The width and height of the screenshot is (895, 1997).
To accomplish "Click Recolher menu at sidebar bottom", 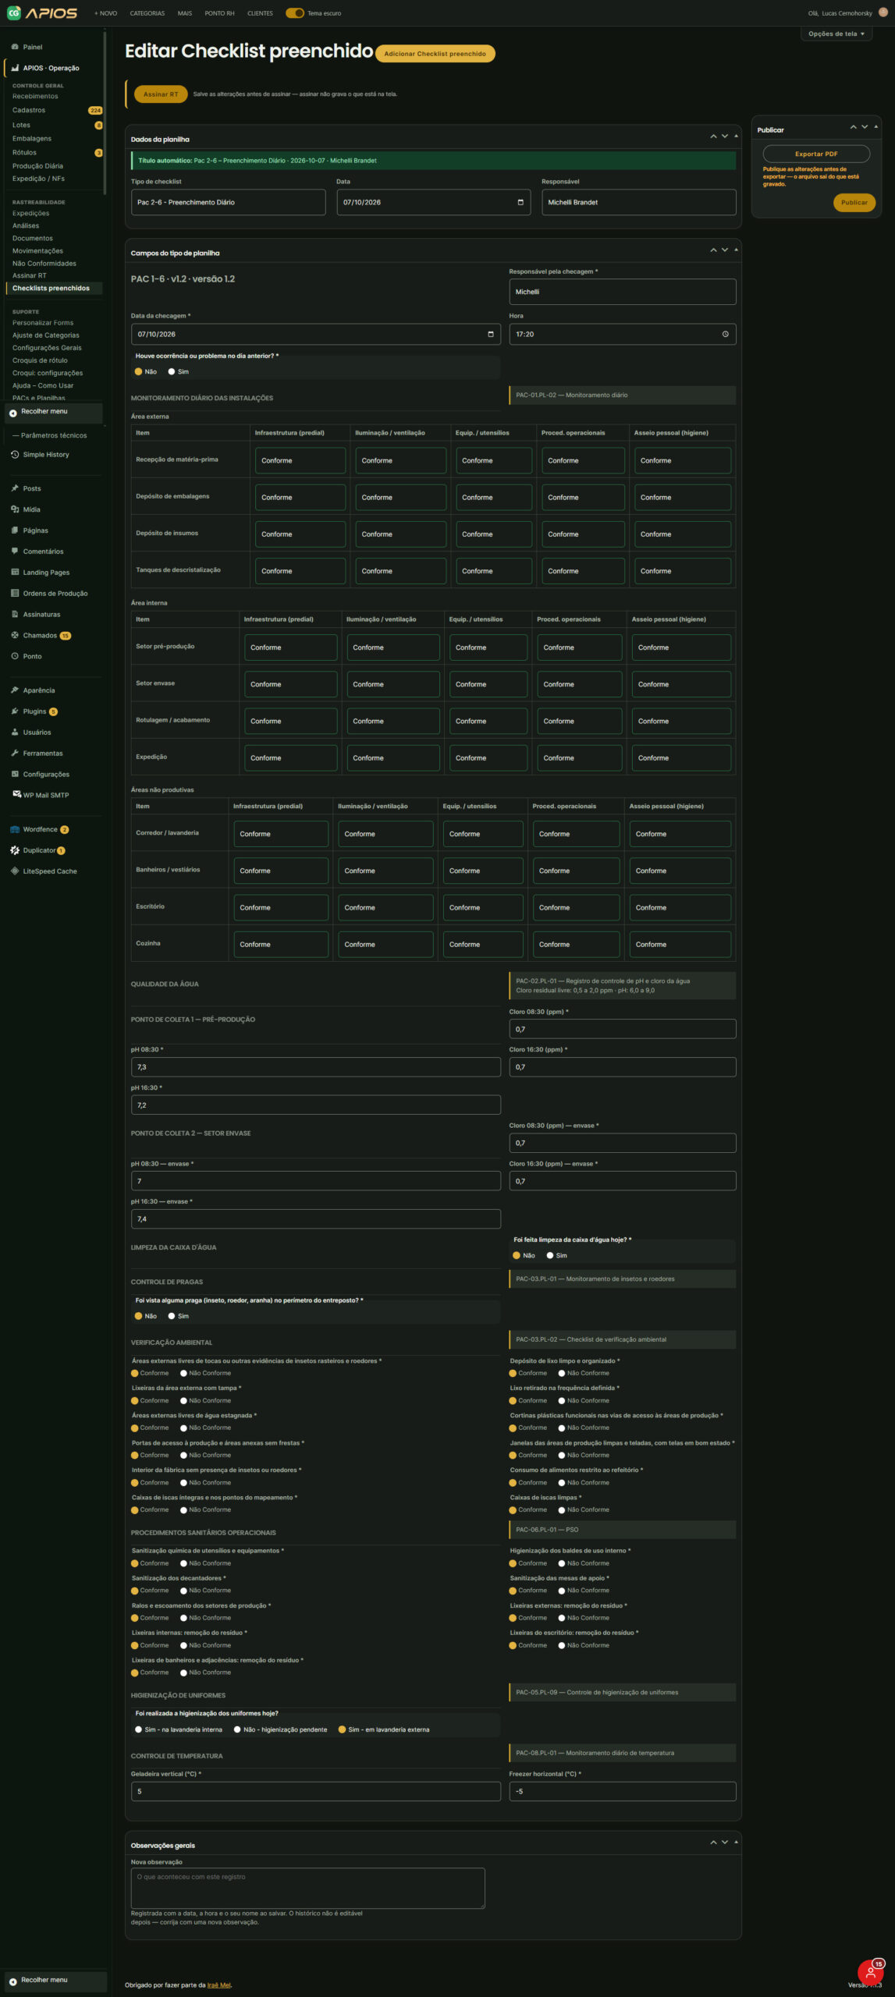I will click(55, 1980).
